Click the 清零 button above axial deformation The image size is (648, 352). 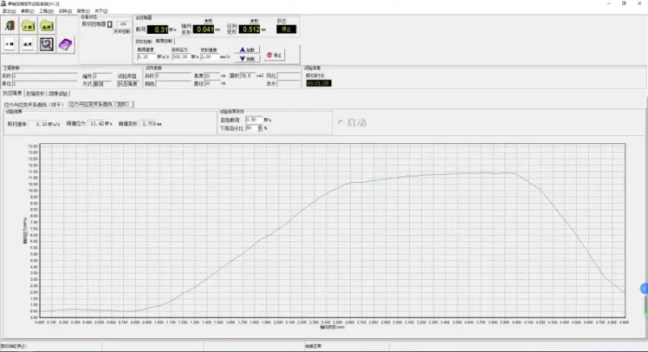coord(208,20)
